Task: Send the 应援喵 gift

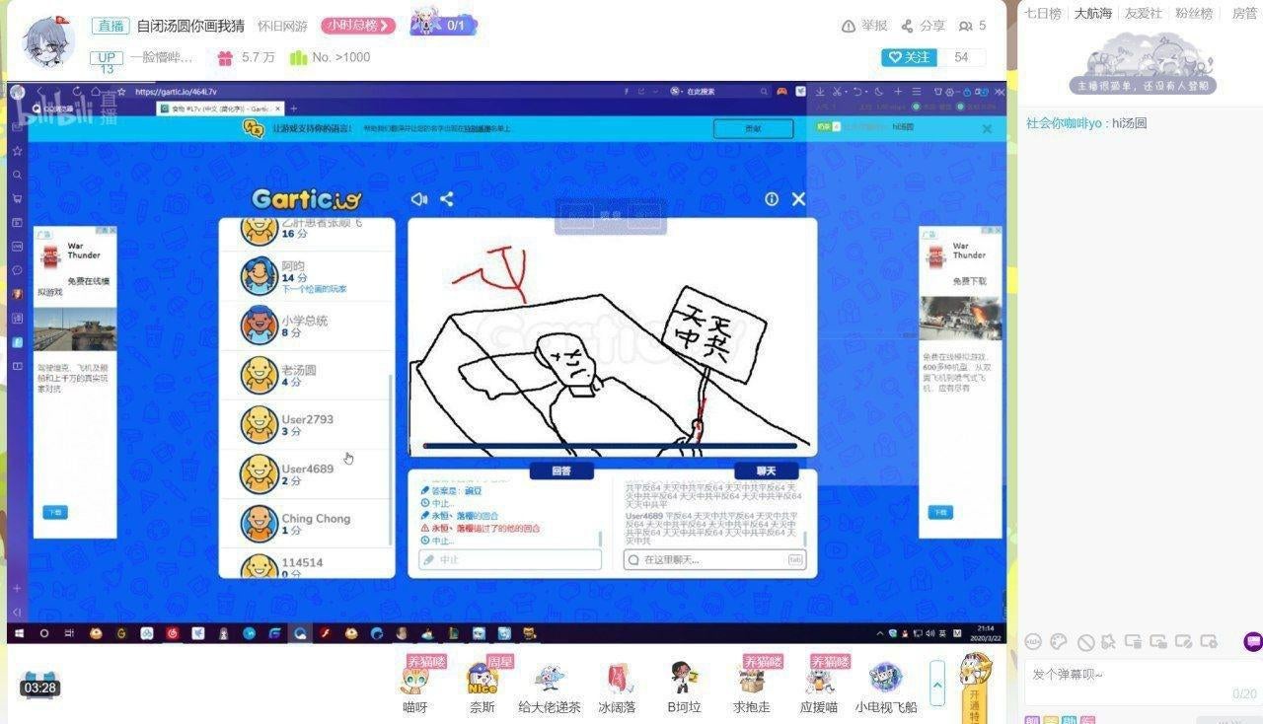Action: click(818, 685)
